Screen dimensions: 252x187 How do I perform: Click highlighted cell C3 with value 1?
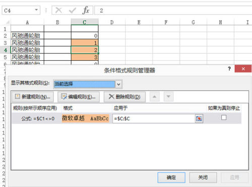coord(85,43)
